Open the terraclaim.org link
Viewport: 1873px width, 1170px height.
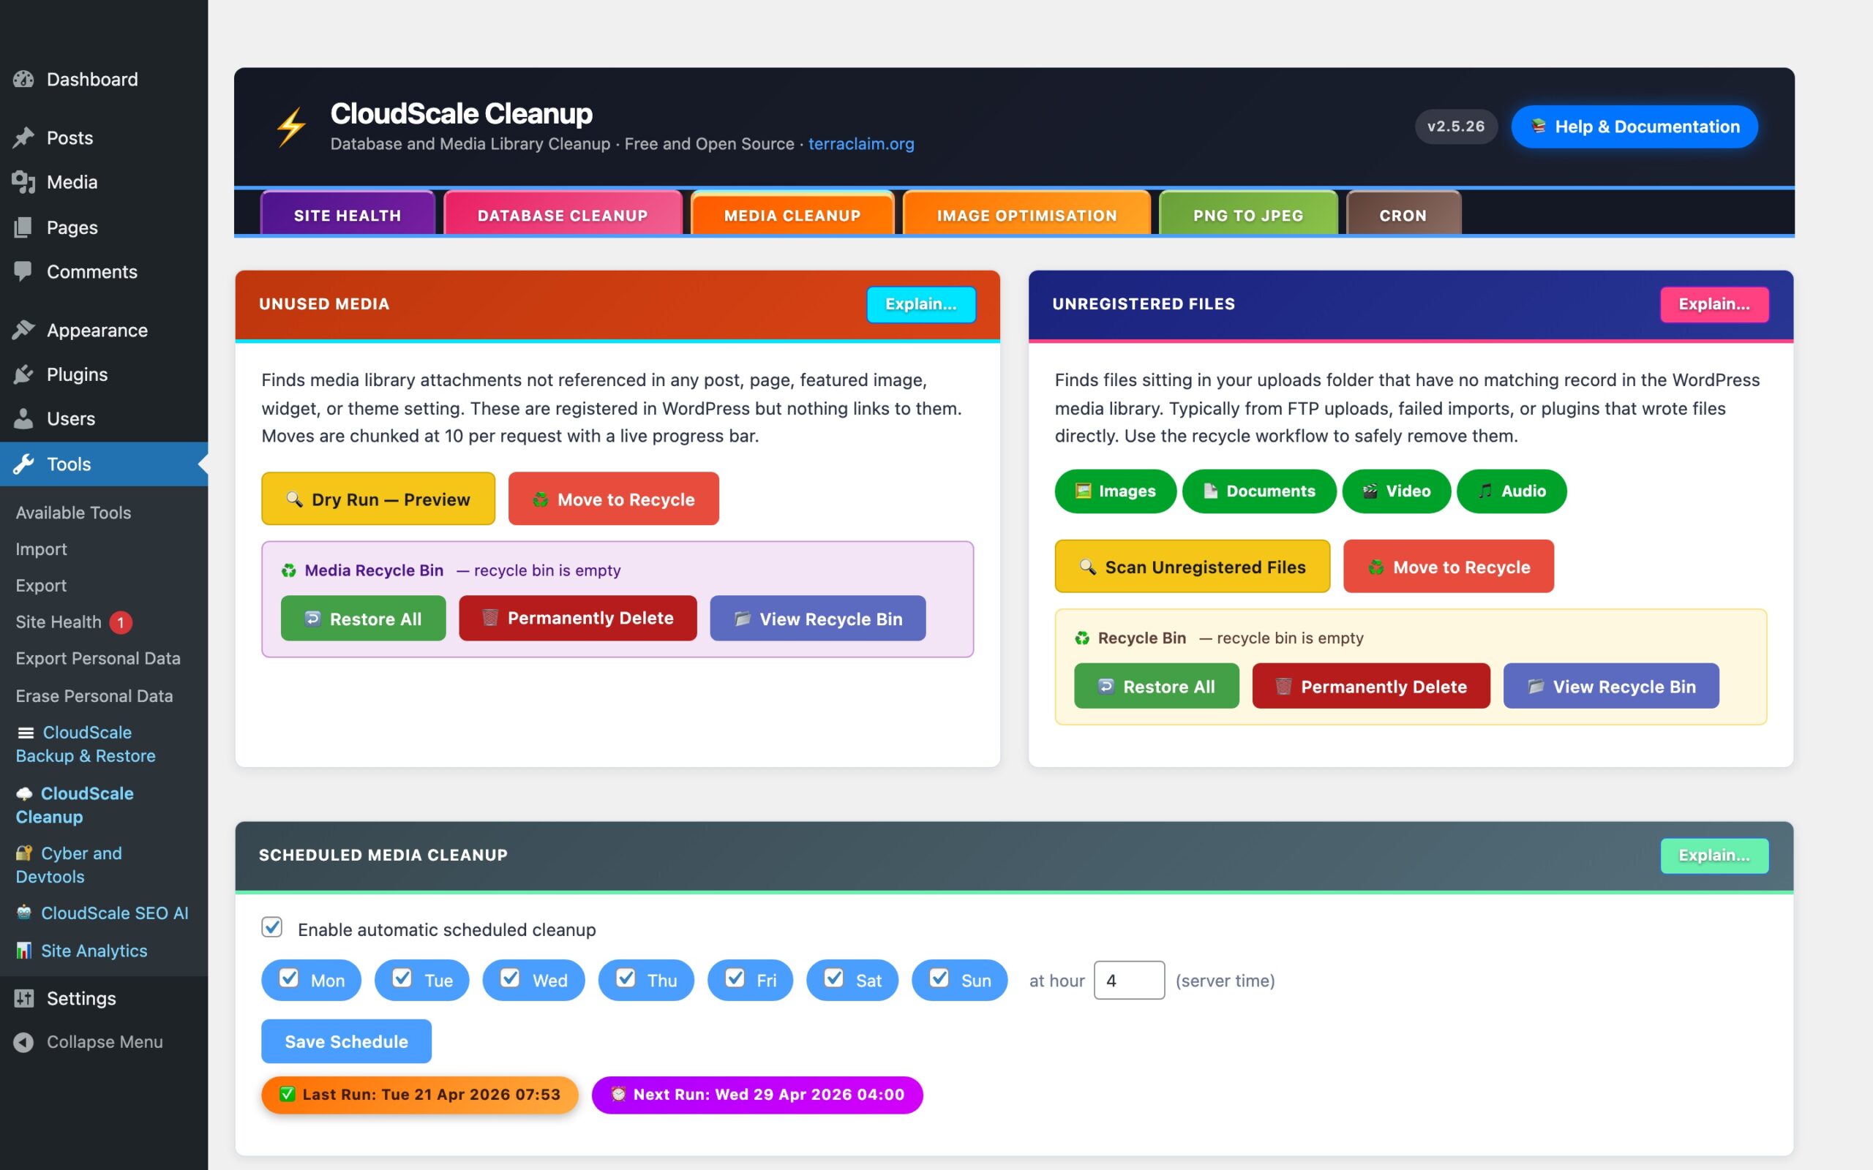[860, 144]
